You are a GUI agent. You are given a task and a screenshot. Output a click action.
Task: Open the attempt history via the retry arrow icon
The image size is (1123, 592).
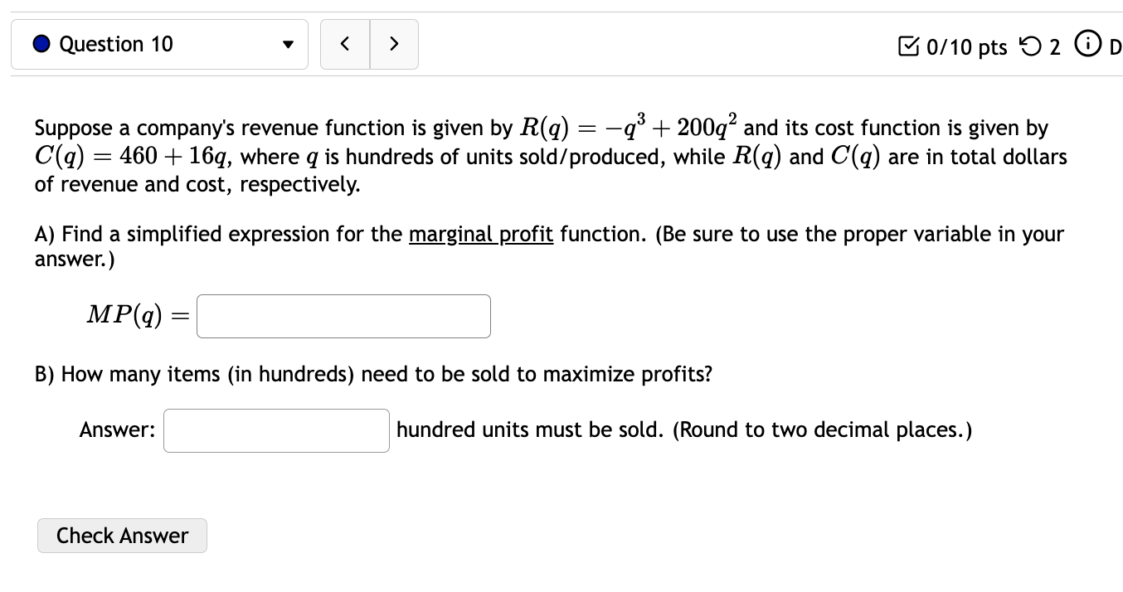pos(1032,47)
